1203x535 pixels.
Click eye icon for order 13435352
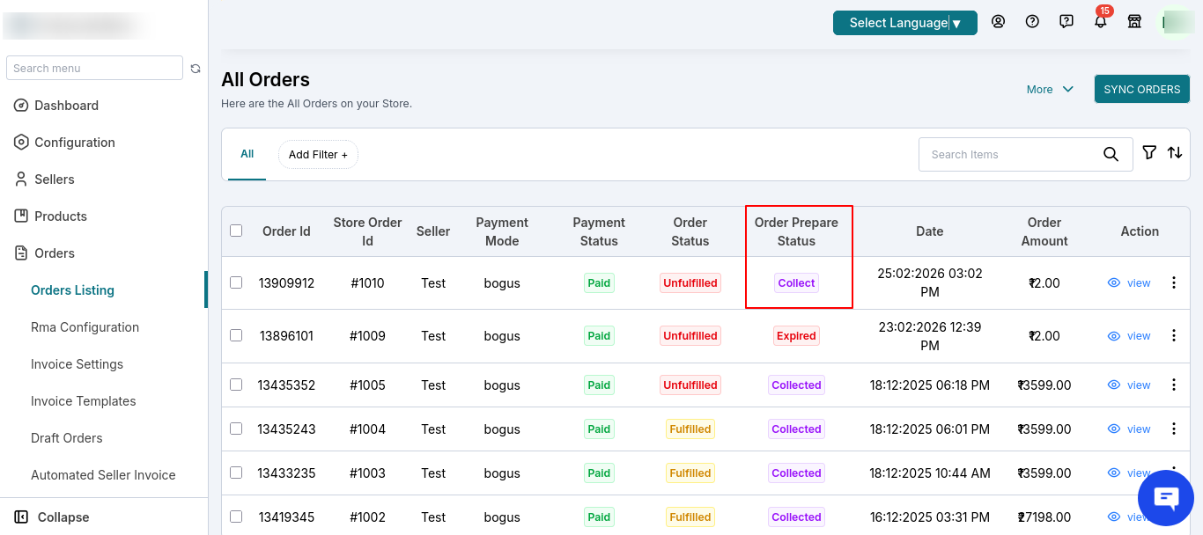1114,385
